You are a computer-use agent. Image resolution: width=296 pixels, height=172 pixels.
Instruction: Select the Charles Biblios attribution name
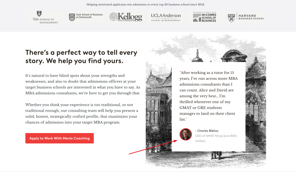point(207,131)
